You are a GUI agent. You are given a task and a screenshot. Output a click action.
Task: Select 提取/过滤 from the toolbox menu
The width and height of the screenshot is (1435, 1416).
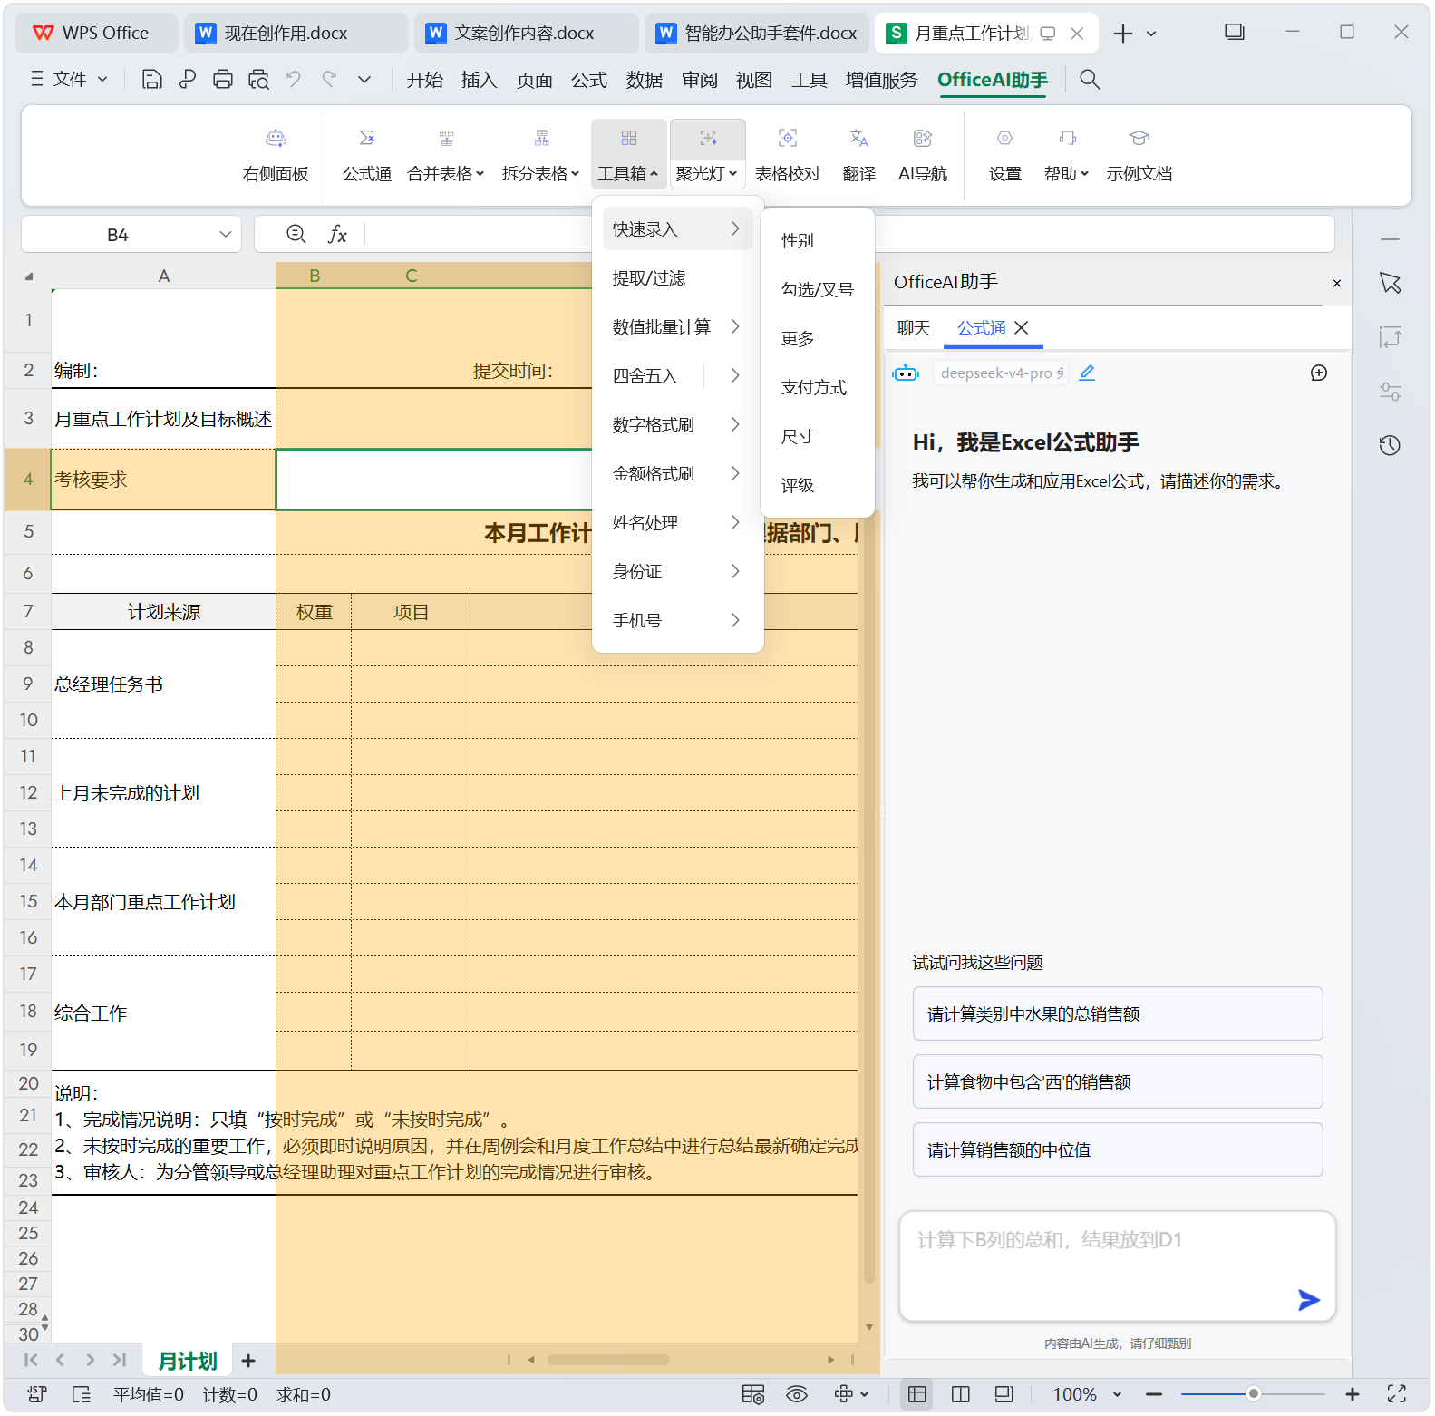click(678, 278)
